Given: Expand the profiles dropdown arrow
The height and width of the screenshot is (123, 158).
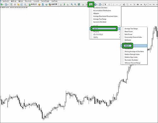Looking at the screenshot, I should point(8,4).
